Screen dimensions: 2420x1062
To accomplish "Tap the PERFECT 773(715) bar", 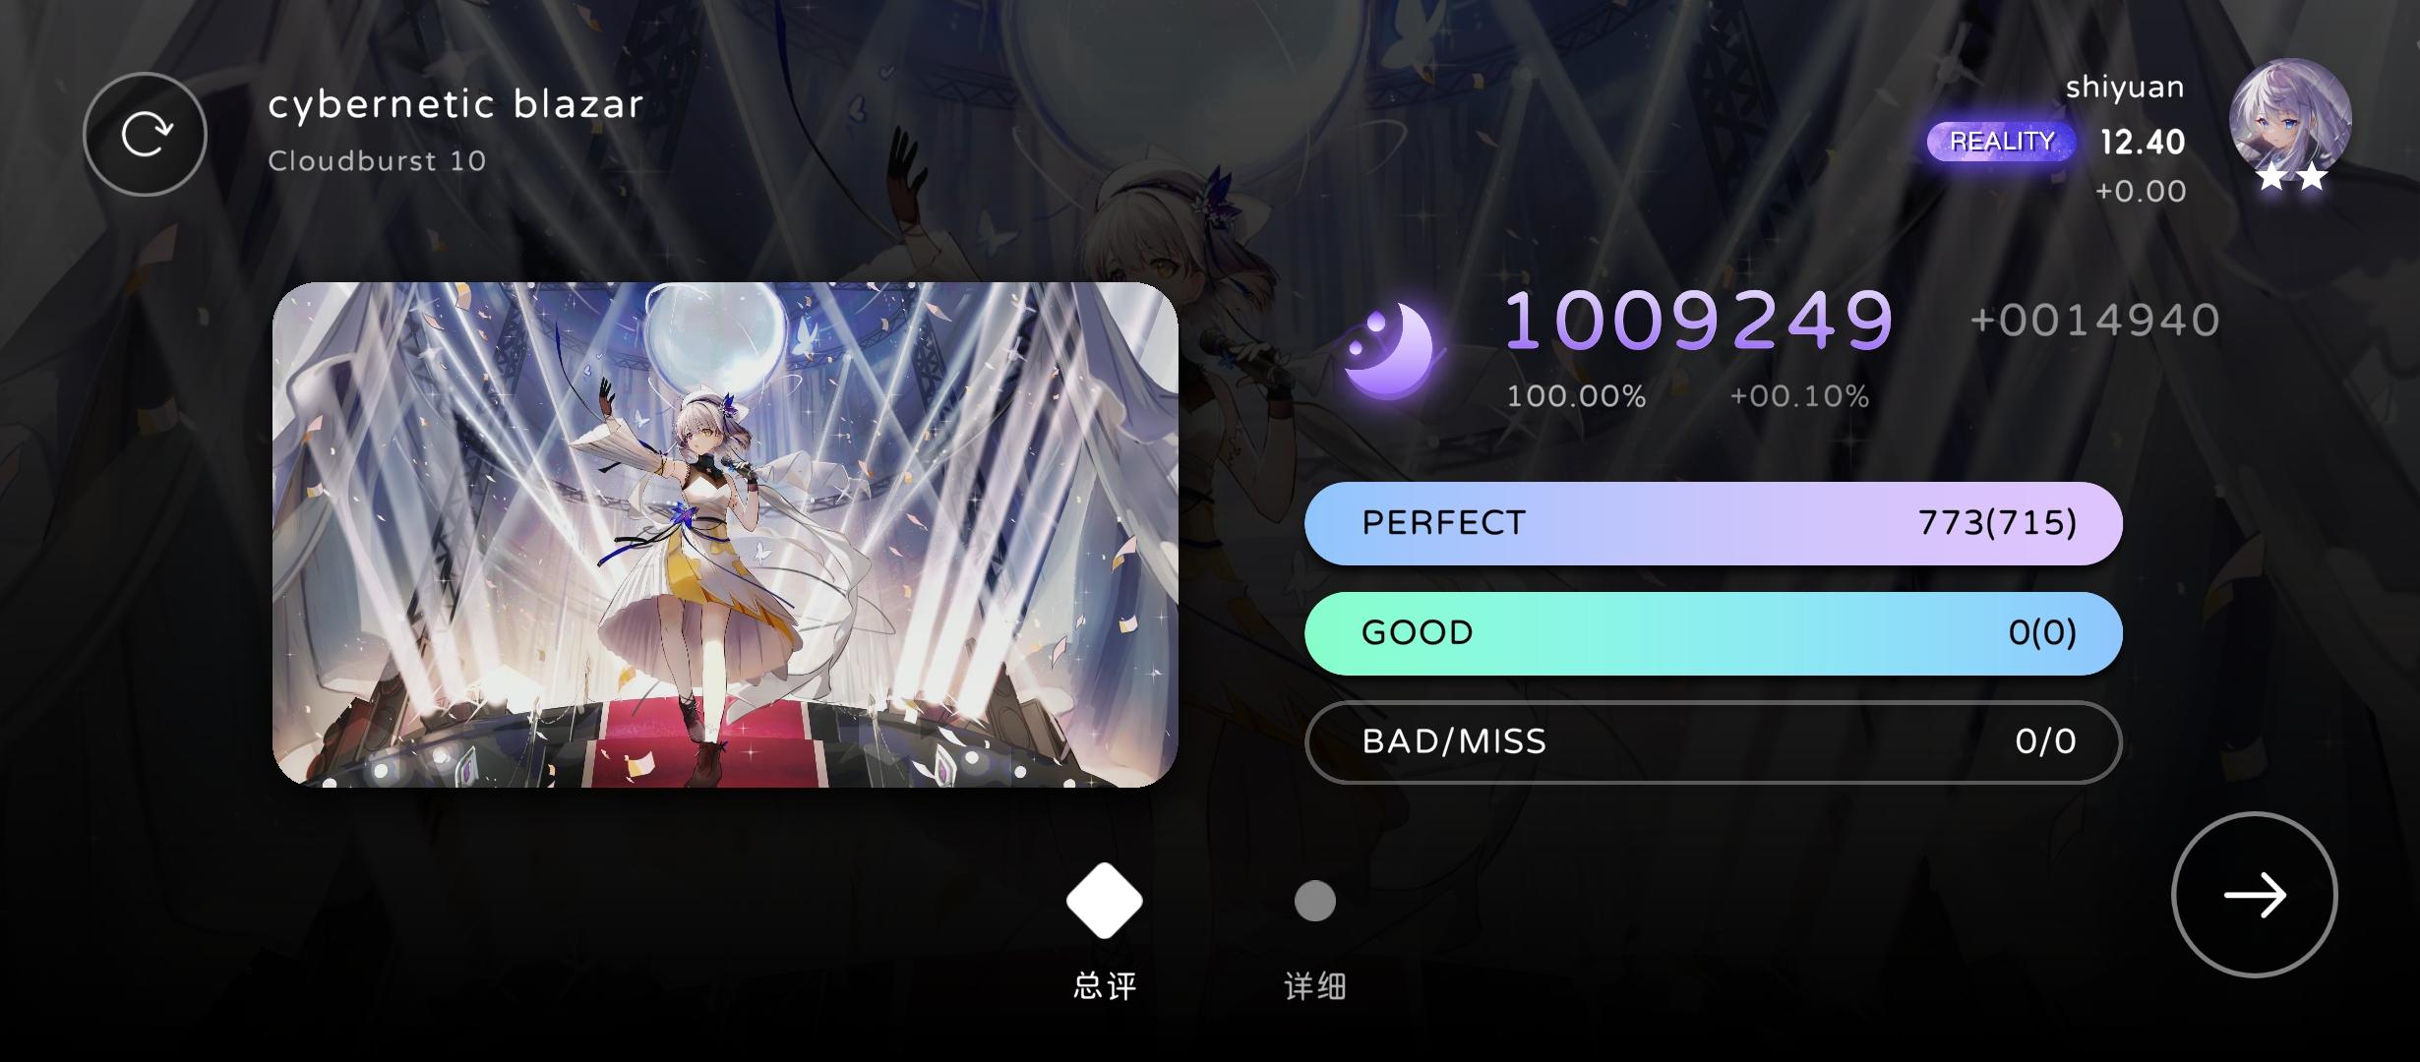I will (x=1713, y=523).
